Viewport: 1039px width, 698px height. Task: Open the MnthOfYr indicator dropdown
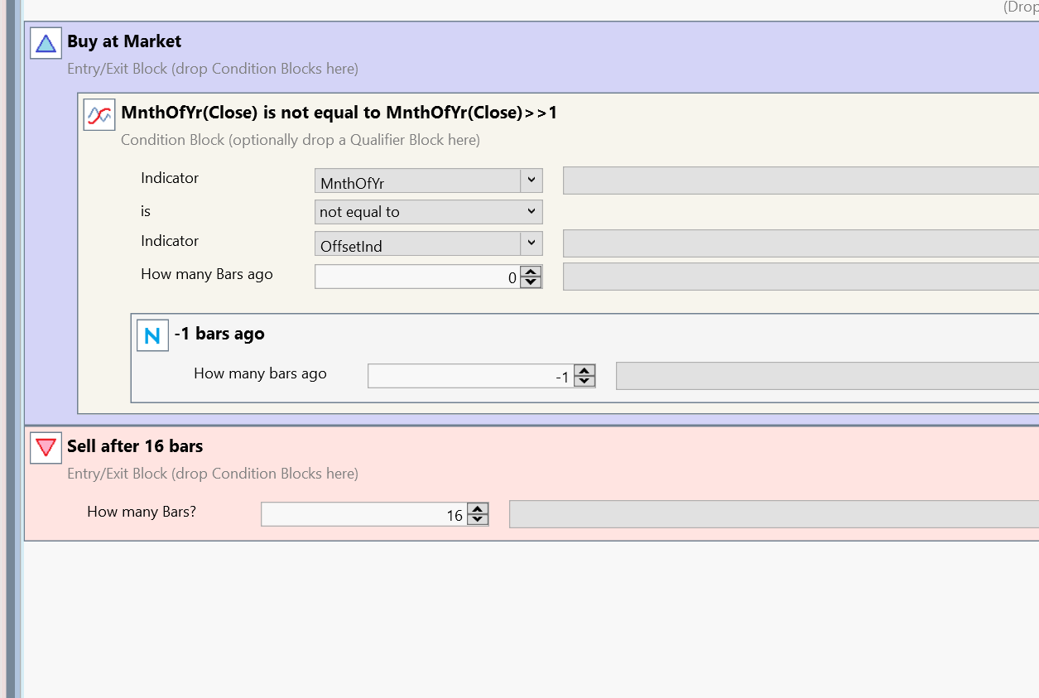point(532,180)
